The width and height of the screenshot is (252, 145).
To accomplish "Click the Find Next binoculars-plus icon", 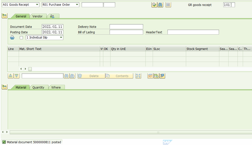I will [x=72, y=76].
